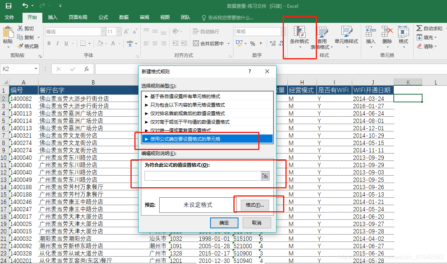
Task: Click the formula input field in the dialog
Action: (x=203, y=176)
